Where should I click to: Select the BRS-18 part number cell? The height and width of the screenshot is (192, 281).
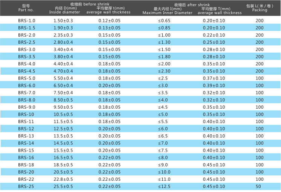click(26, 165)
